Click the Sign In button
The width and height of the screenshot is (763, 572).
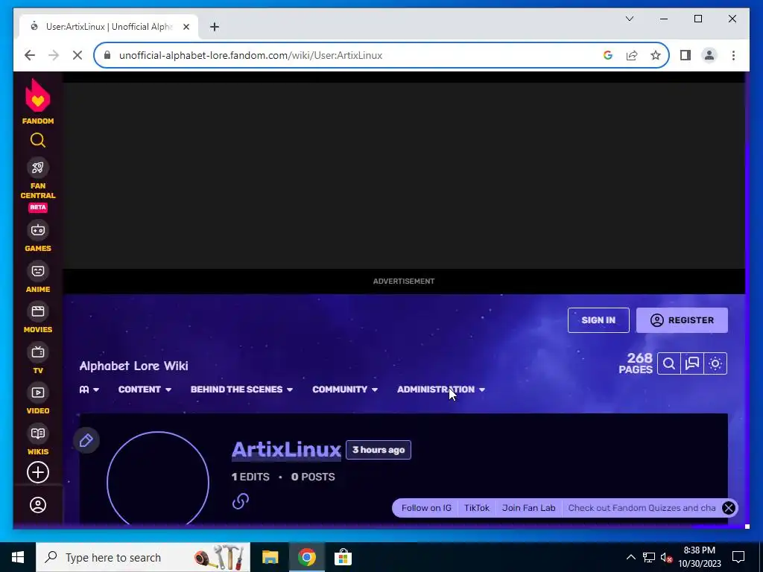pyautogui.click(x=598, y=320)
